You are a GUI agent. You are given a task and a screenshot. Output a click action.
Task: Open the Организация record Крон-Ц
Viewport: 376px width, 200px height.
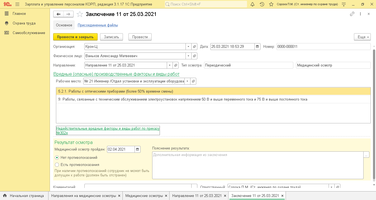click(x=194, y=47)
